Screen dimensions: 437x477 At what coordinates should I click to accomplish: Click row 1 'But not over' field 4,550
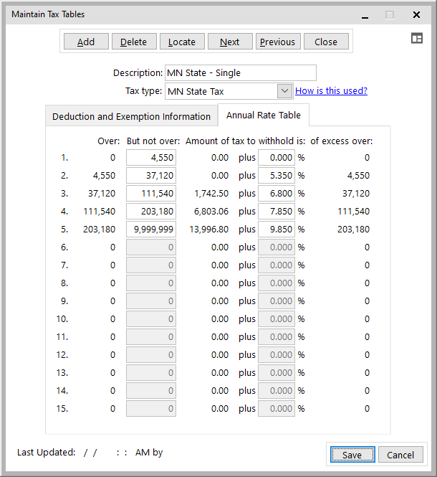click(151, 158)
